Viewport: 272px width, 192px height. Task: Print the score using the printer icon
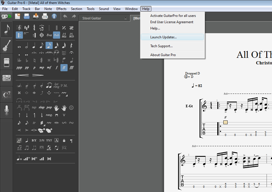click(x=45, y=16)
